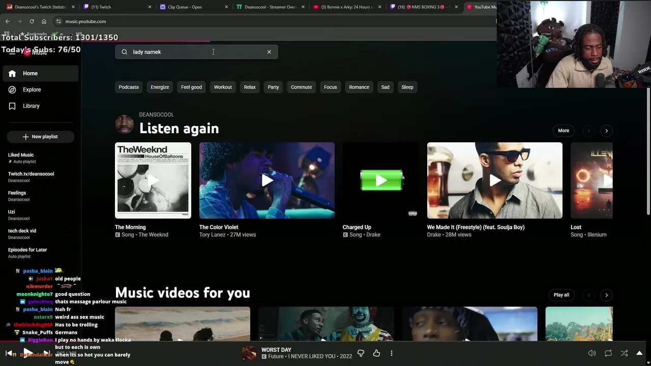Click the player skip next button

click(46, 353)
